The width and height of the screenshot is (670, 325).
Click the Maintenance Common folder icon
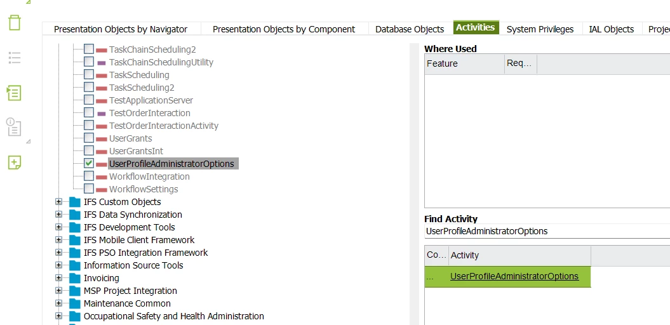(76, 303)
